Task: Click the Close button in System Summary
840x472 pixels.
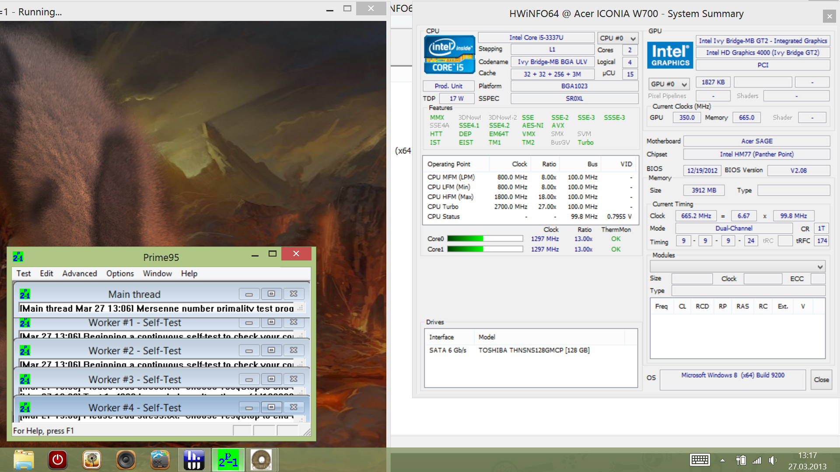Action: click(821, 379)
